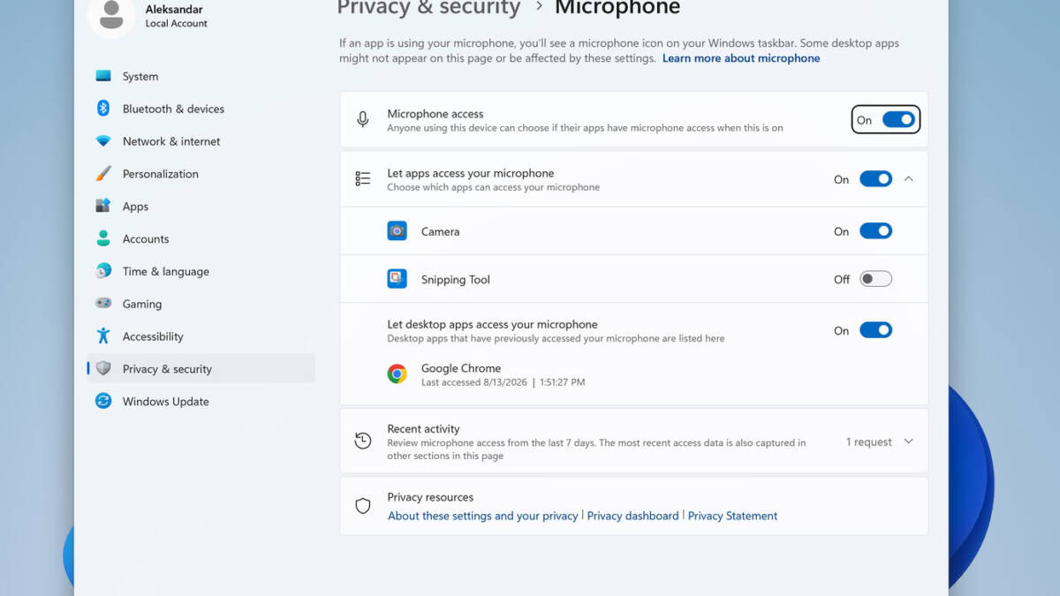
Task: Select Personalization in the sidebar
Action: click(x=201, y=174)
